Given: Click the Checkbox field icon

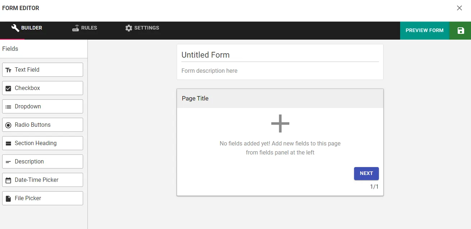Looking at the screenshot, I should (x=8, y=88).
